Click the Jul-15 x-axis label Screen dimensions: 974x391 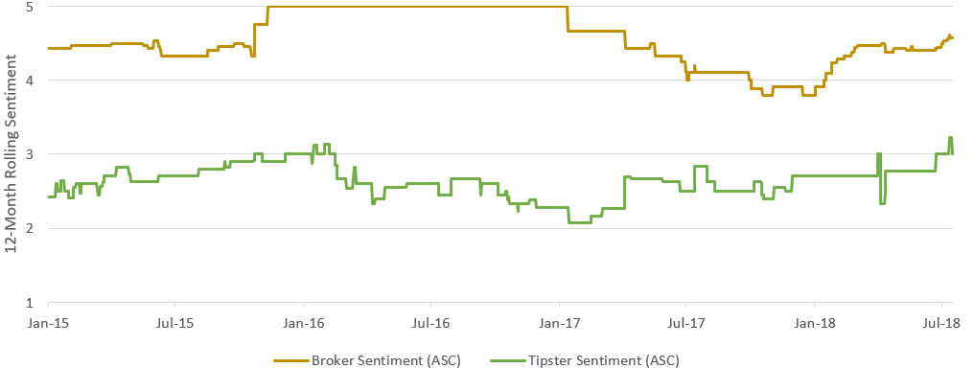click(174, 325)
